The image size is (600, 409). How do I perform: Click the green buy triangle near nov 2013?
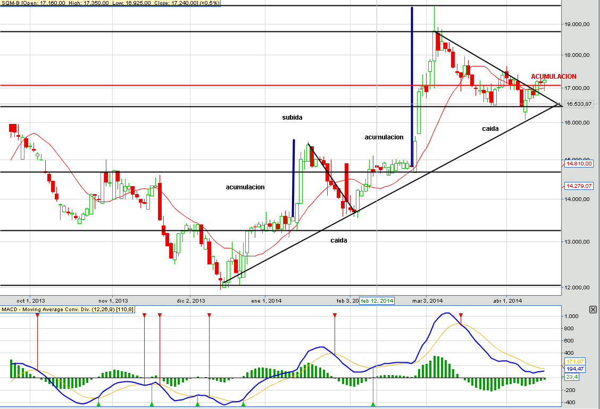point(98,404)
